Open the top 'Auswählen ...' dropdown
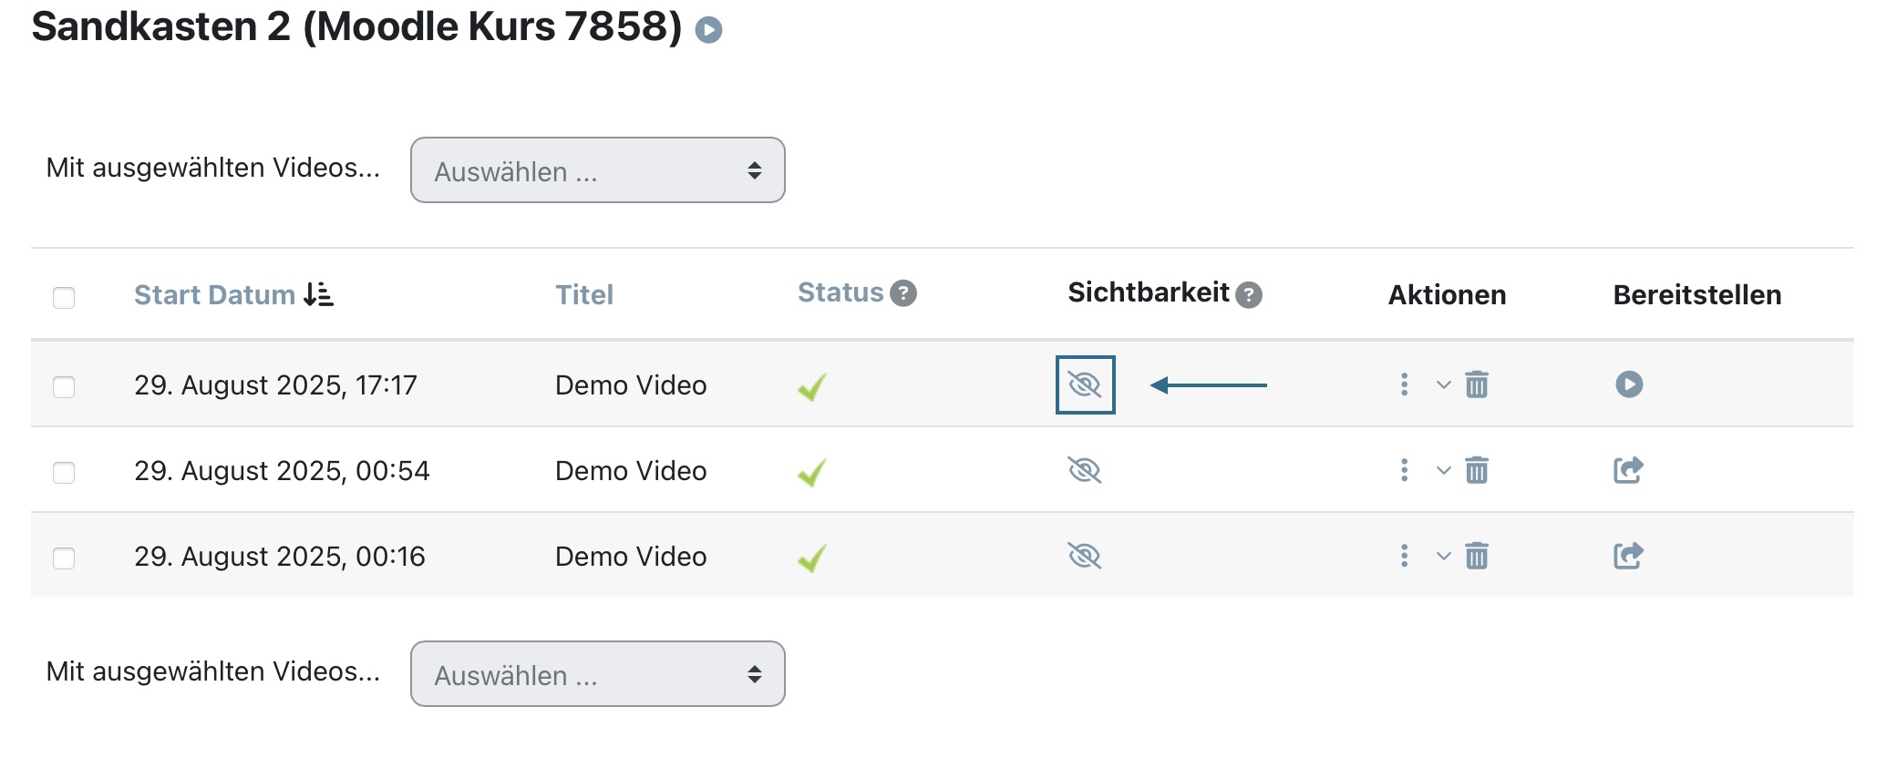This screenshot has height=758, width=1887. 598,170
